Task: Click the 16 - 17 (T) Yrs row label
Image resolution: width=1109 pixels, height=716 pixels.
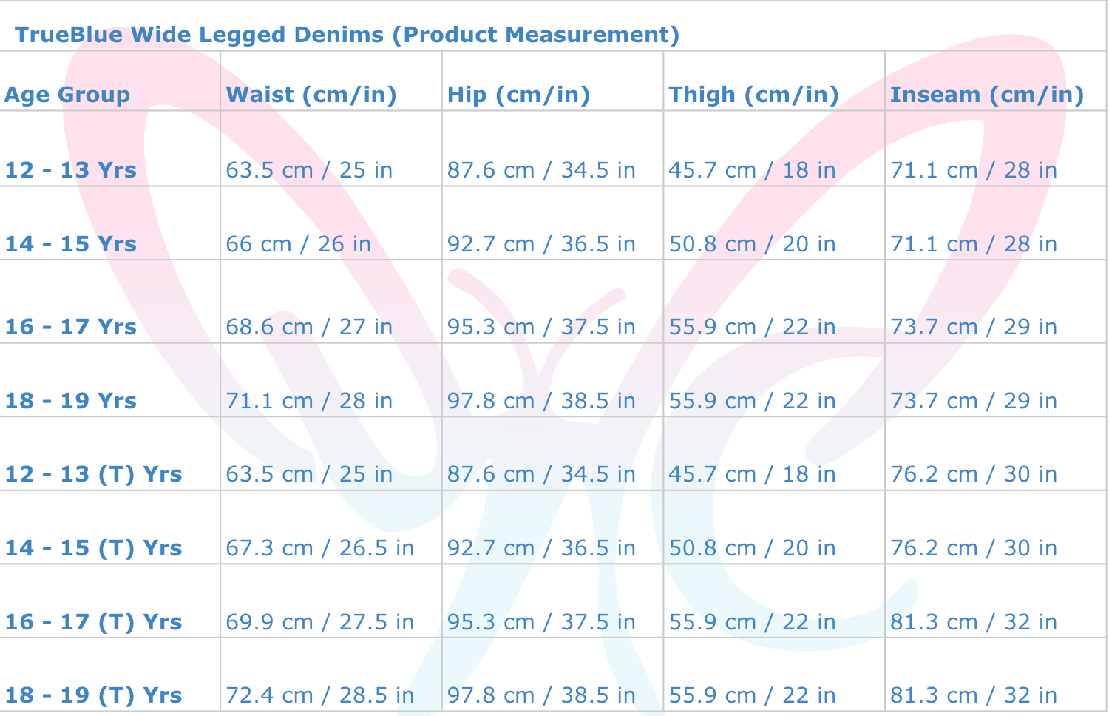Action: 93,622
